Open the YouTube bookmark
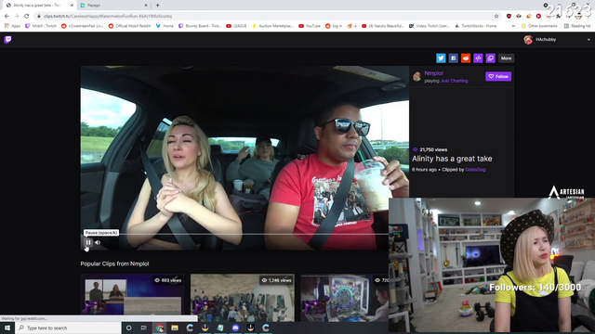 click(x=310, y=26)
